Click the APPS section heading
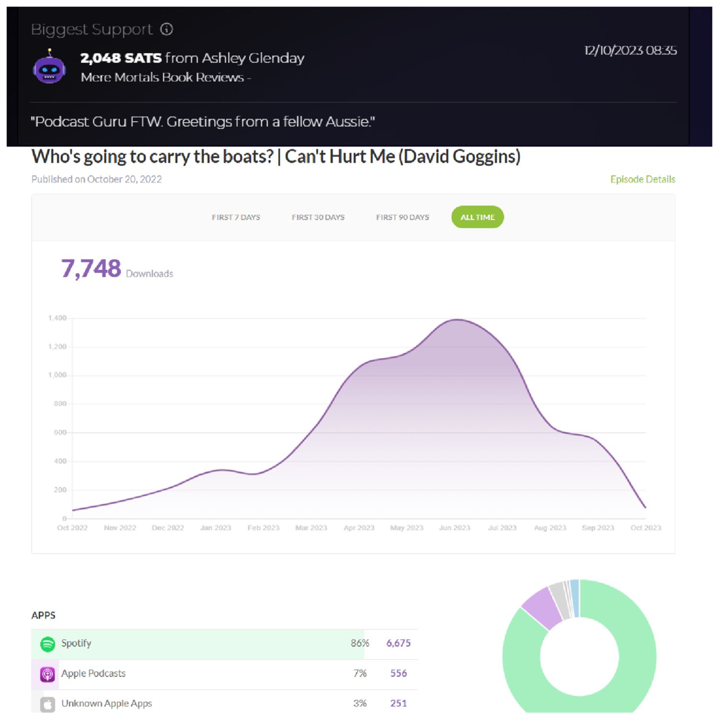Viewport: 719px width, 719px height. pos(43,615)
